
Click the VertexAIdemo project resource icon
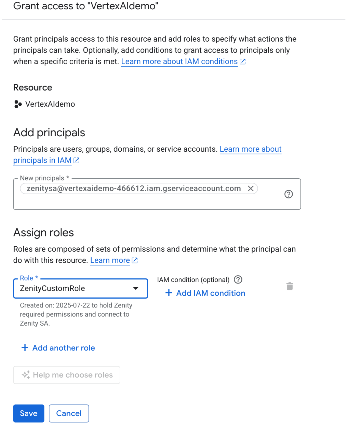pos(18,104)
